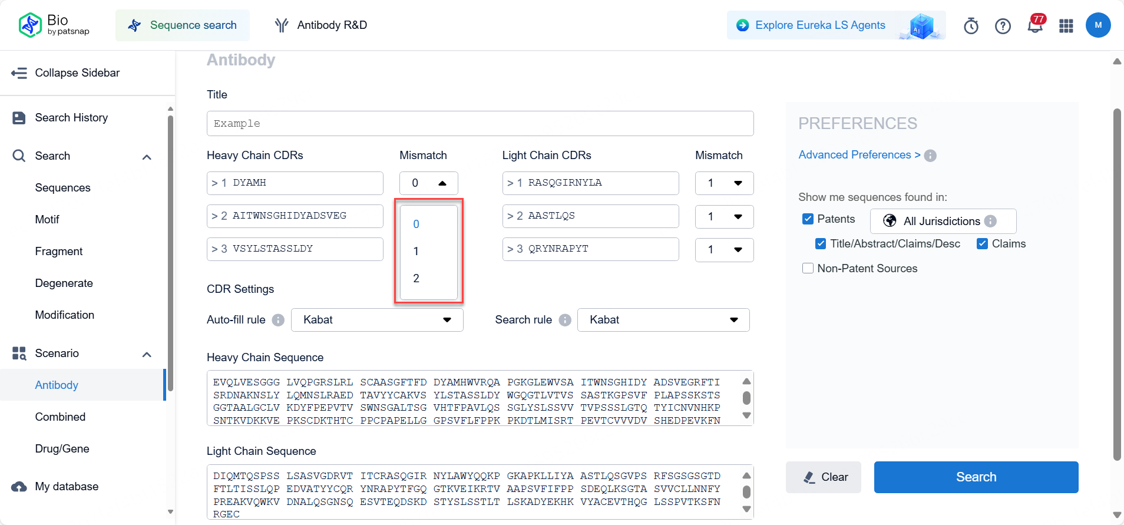Switch to the Antibody R&D tab
The width and height of the screenshot is (1124, 525).
pos(321,25)
